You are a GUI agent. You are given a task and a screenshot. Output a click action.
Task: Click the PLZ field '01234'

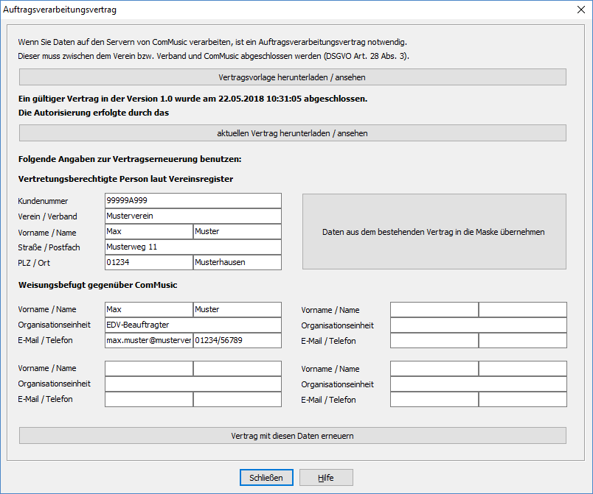coord(149,262)
